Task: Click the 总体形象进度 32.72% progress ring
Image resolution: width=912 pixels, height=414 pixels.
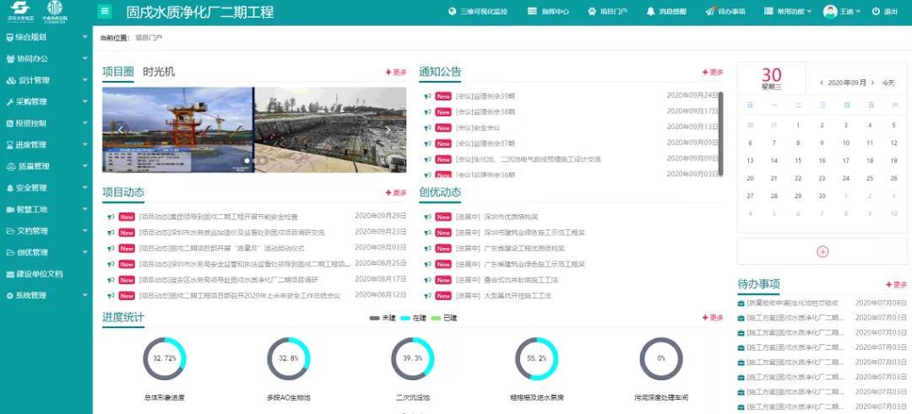Action: pyautogui.click(x=164, y=358)
